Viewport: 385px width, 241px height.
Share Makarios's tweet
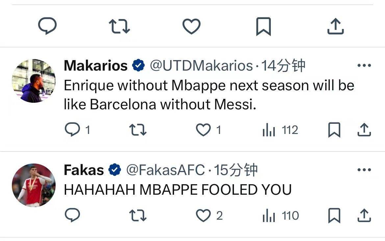point(364,130)
